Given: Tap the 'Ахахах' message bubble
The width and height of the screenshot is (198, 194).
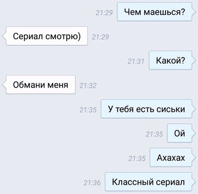Looking at the screenshot, I should tap(171, 157).
